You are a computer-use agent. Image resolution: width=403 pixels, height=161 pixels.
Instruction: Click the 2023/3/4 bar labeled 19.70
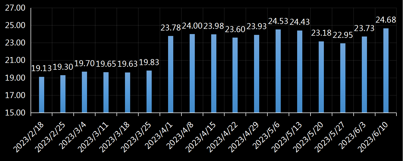coord(84,92)
